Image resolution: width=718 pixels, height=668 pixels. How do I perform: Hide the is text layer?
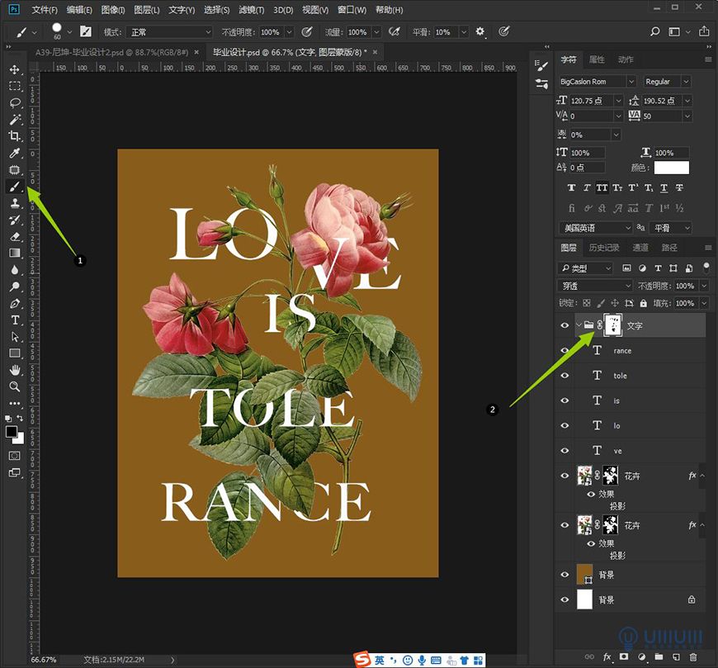pyautogui.click(x=565, y=400)
